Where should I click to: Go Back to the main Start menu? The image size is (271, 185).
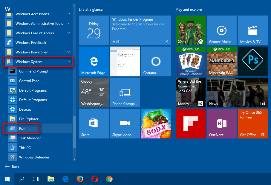12,167
